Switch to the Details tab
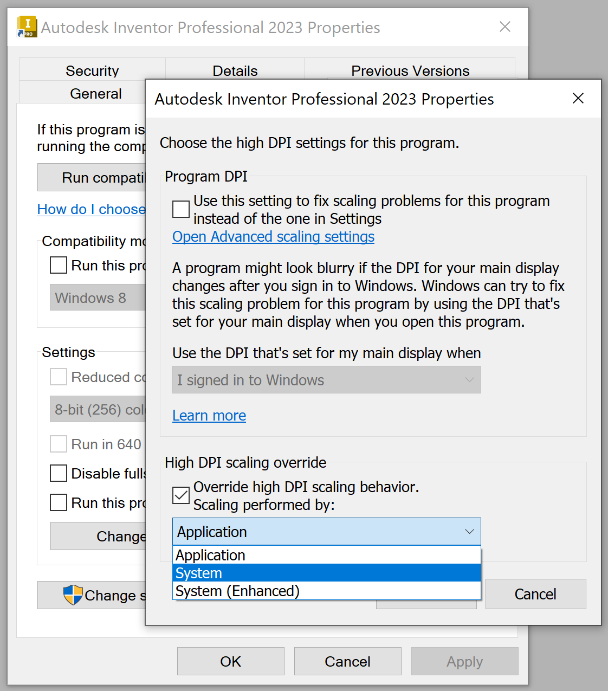Screen dimensions: 608x691 [235, 70]
